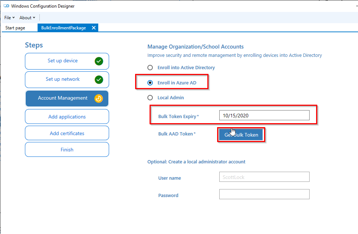Choose the Local Admin radio option
The width and height of the screenshot is (358, 234).
[150, 98]
